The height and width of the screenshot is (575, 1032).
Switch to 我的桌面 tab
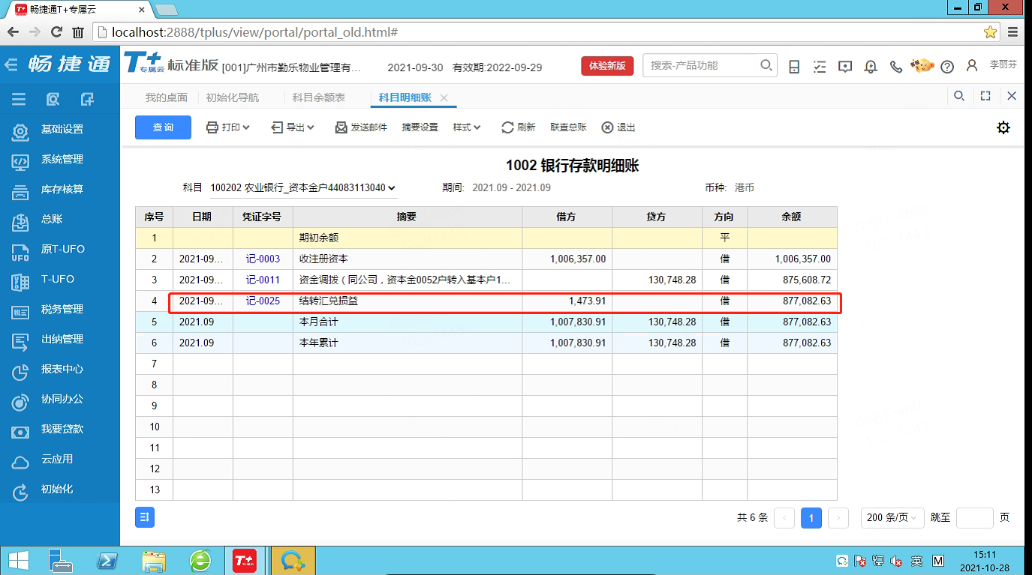[166, 97]
